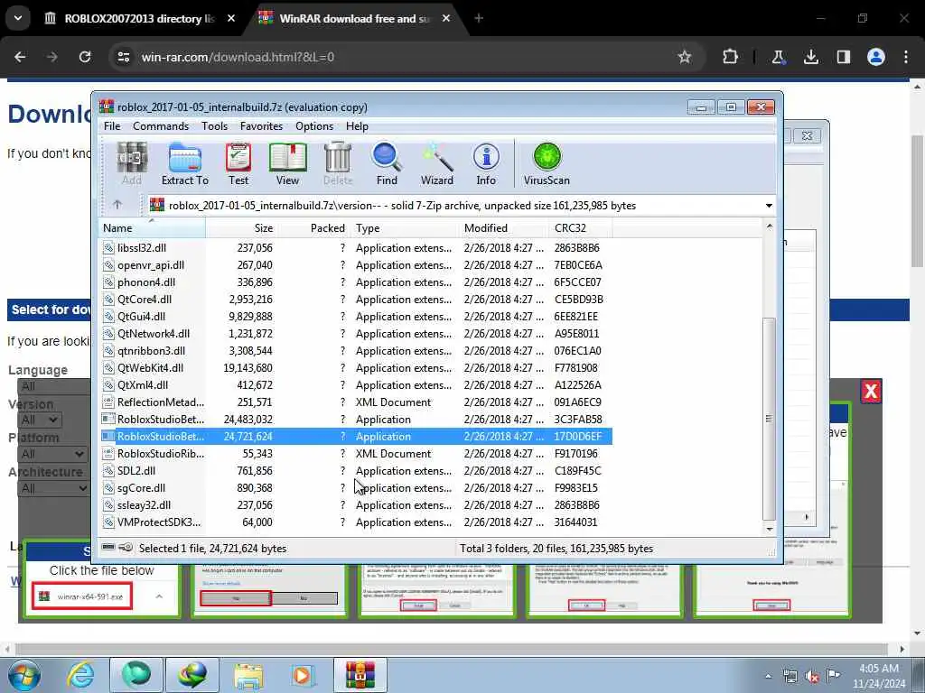Open Chrome tab search chevron
Image resolution: width=925 pixels, height=693 pixels.
pos(18,18)
